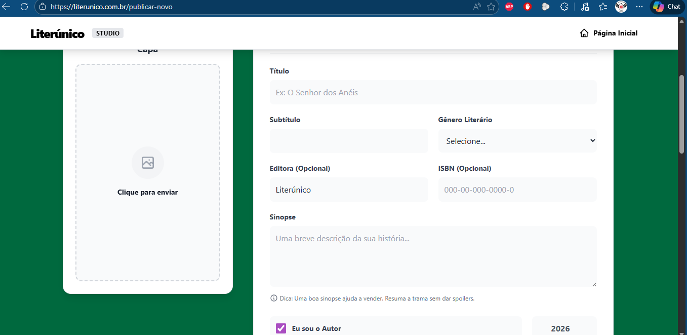
Task: Open the browser Extensions puzzle icon
Action: click(x=564, y=7)
